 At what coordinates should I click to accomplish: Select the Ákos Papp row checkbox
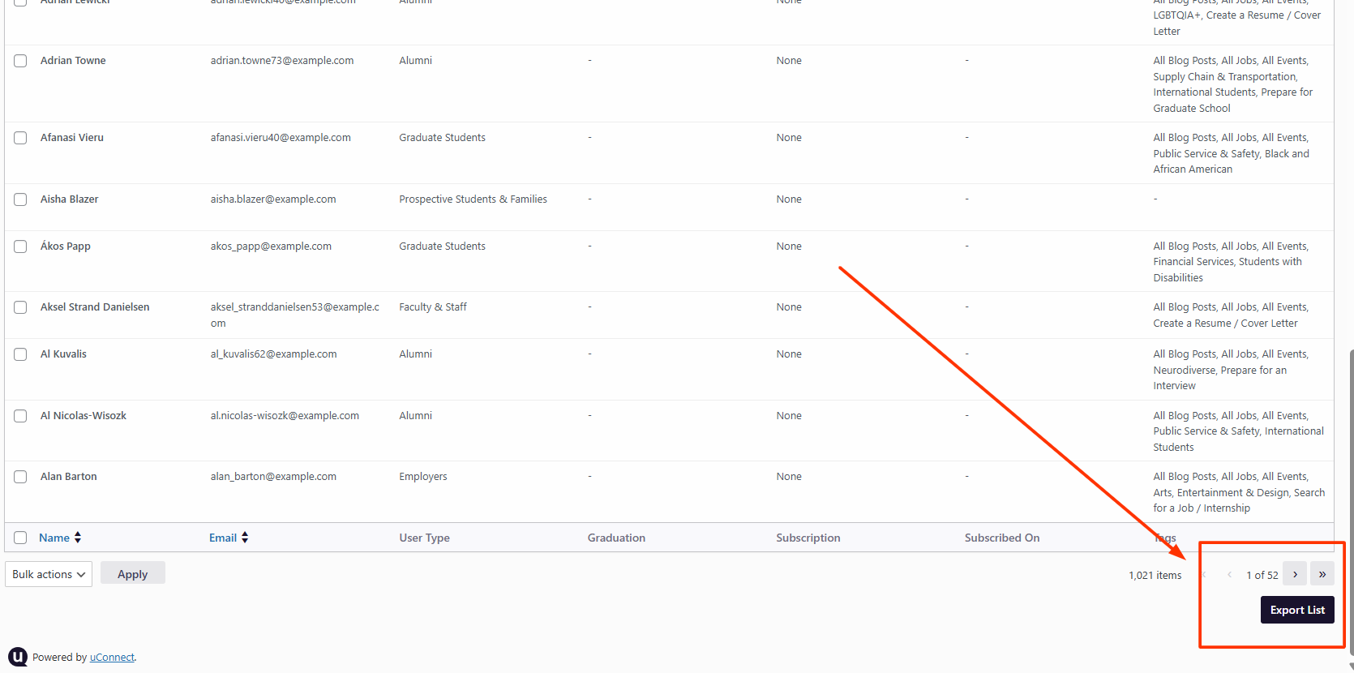(20, 246)
